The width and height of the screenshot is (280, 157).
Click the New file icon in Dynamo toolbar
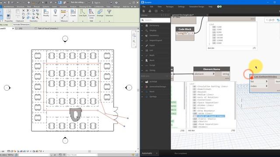point(143,11)
